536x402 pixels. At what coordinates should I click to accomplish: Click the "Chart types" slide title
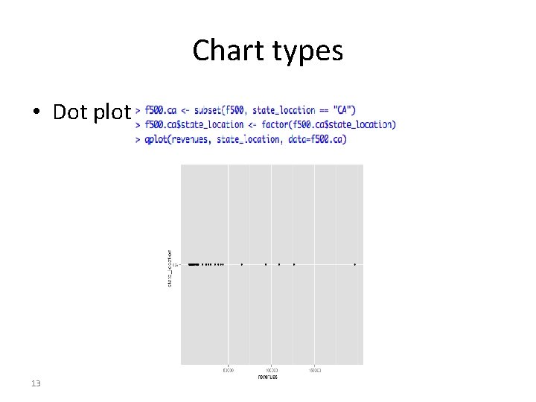pyautogui.click(x=268, y=51)
